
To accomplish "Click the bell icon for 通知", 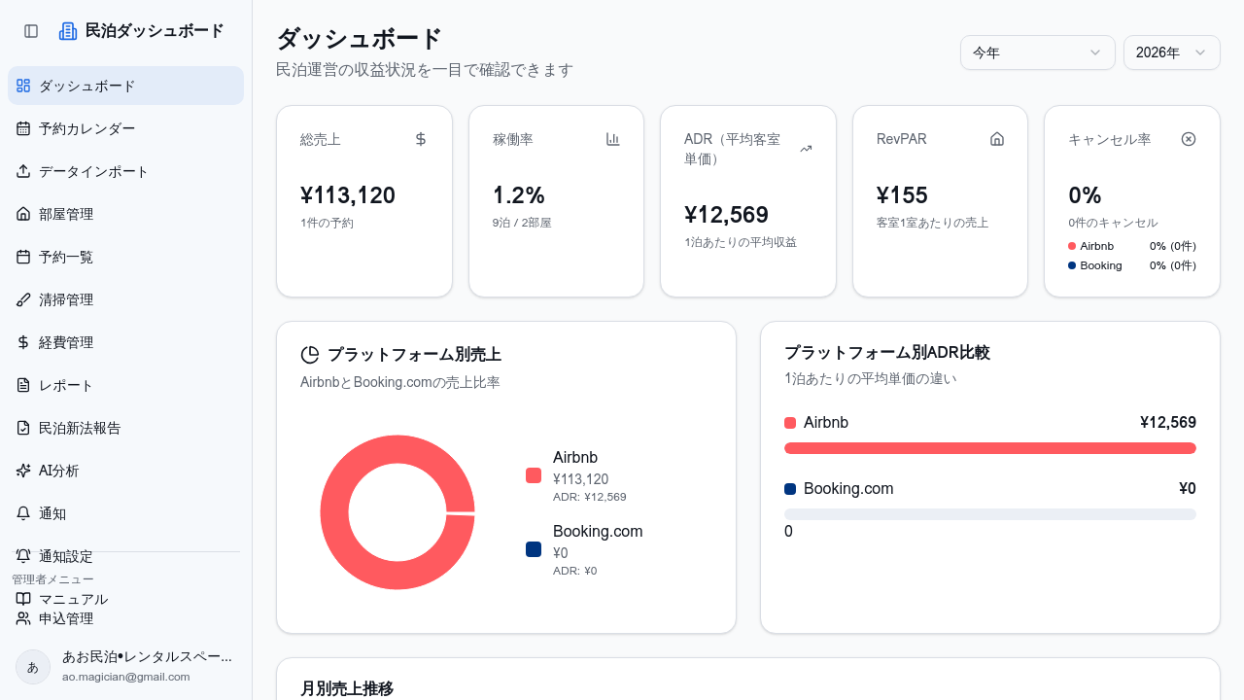I will pyautogui.click(x=23, y=513).
